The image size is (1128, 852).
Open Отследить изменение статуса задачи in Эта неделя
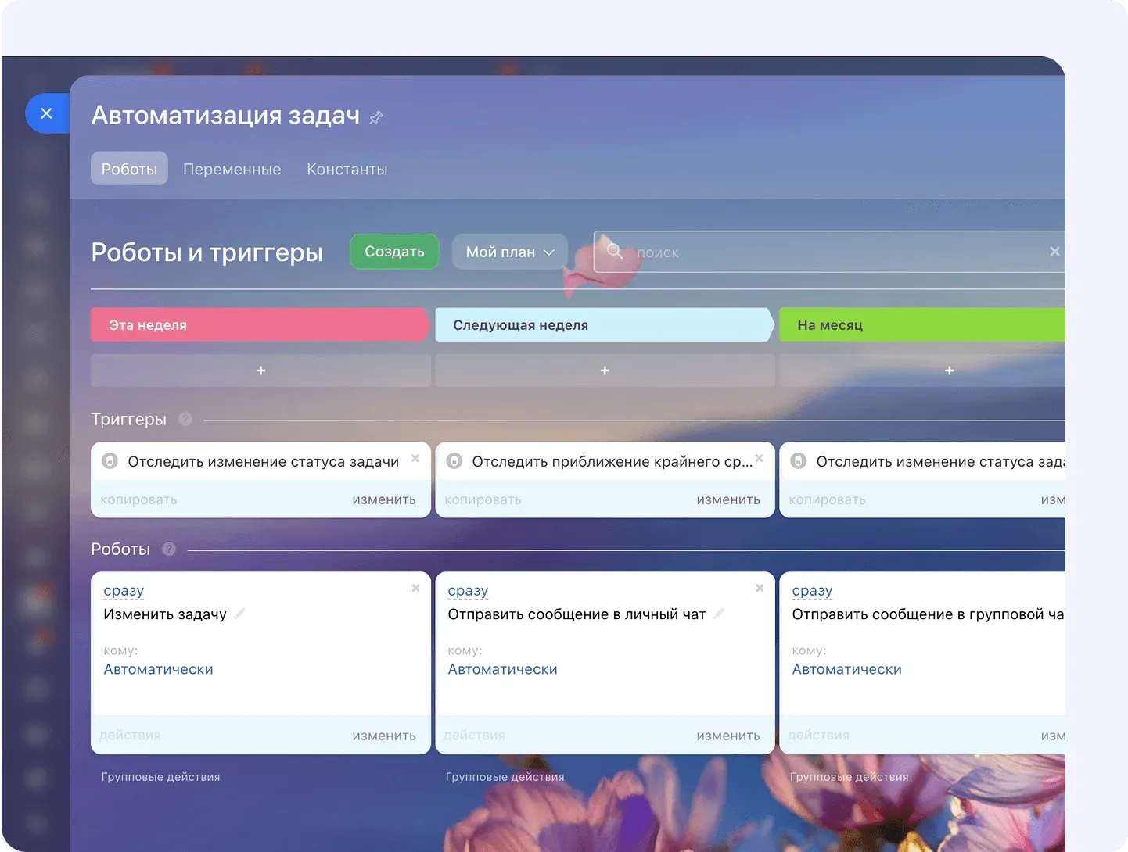(264, 461)
